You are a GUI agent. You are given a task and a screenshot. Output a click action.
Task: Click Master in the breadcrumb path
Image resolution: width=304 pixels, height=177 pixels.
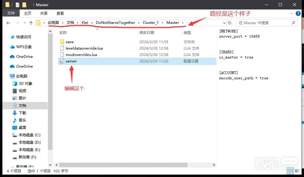click(x=173, y=23)
